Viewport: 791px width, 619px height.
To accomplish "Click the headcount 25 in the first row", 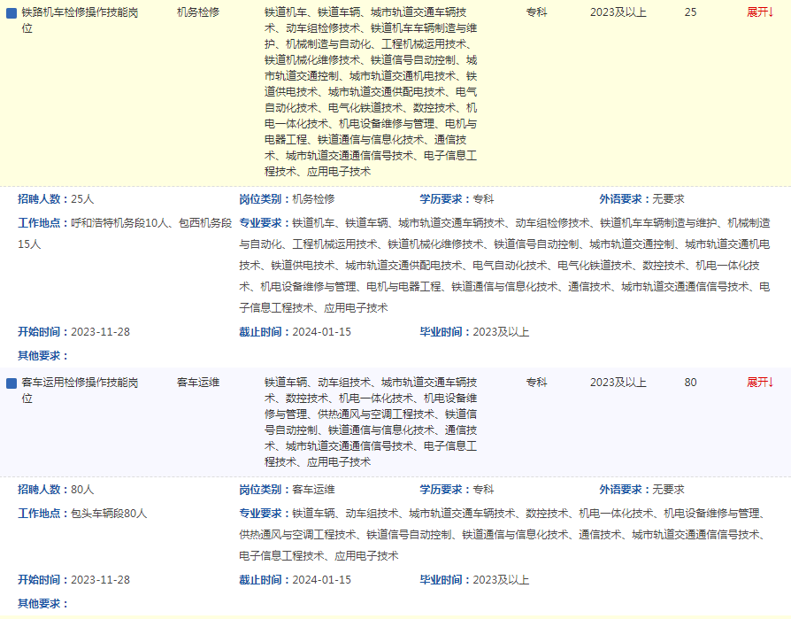I will pos(690,12).
